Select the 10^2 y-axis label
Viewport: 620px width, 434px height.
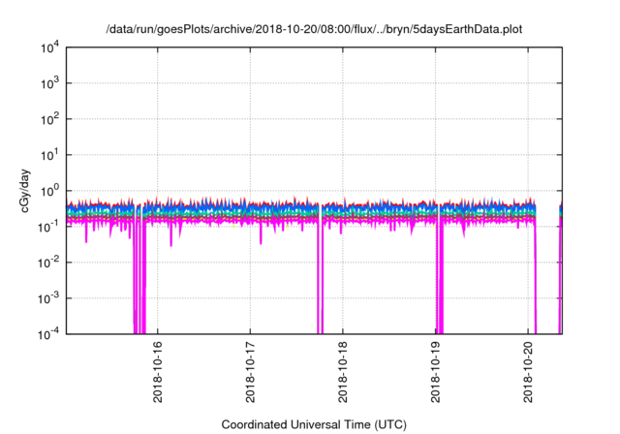click(50, 119)
